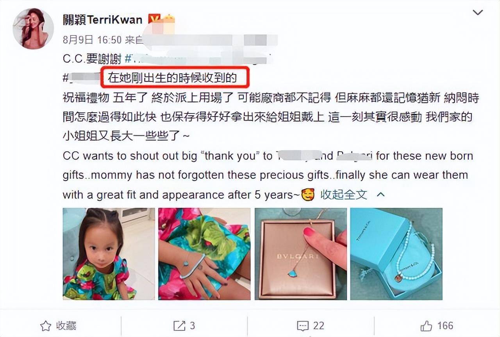Click the smiling hearts emoji
Image resolution: width=500 pixels, height=337 pixels.
(x=308, y=194)
